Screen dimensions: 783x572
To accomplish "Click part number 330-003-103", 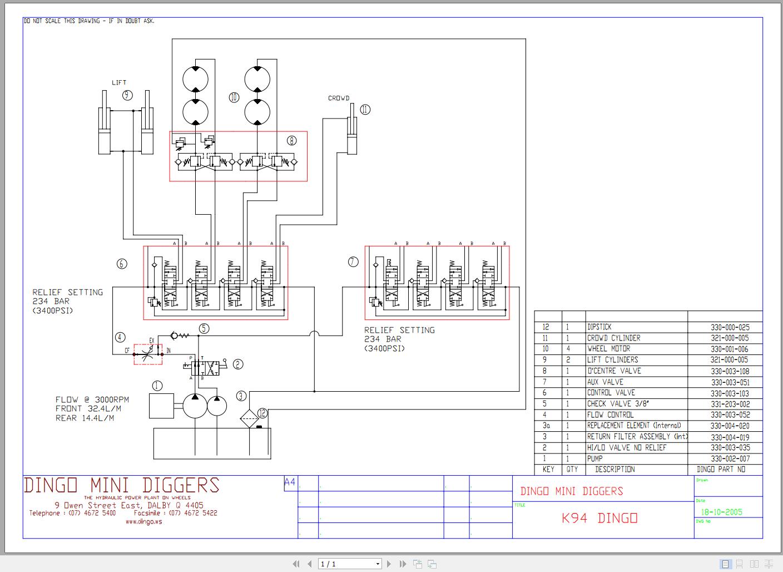I will click(730, 393).
